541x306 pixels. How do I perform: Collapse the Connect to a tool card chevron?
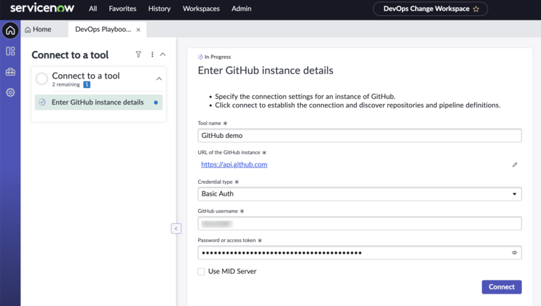159,78
